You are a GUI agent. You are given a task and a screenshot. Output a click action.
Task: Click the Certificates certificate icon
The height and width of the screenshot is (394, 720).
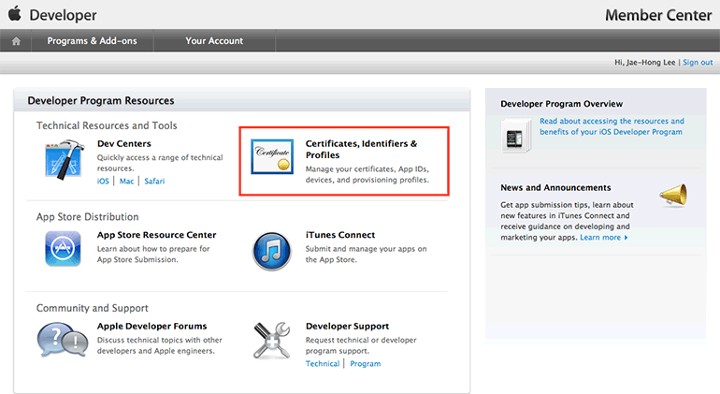tap(271, 158)
